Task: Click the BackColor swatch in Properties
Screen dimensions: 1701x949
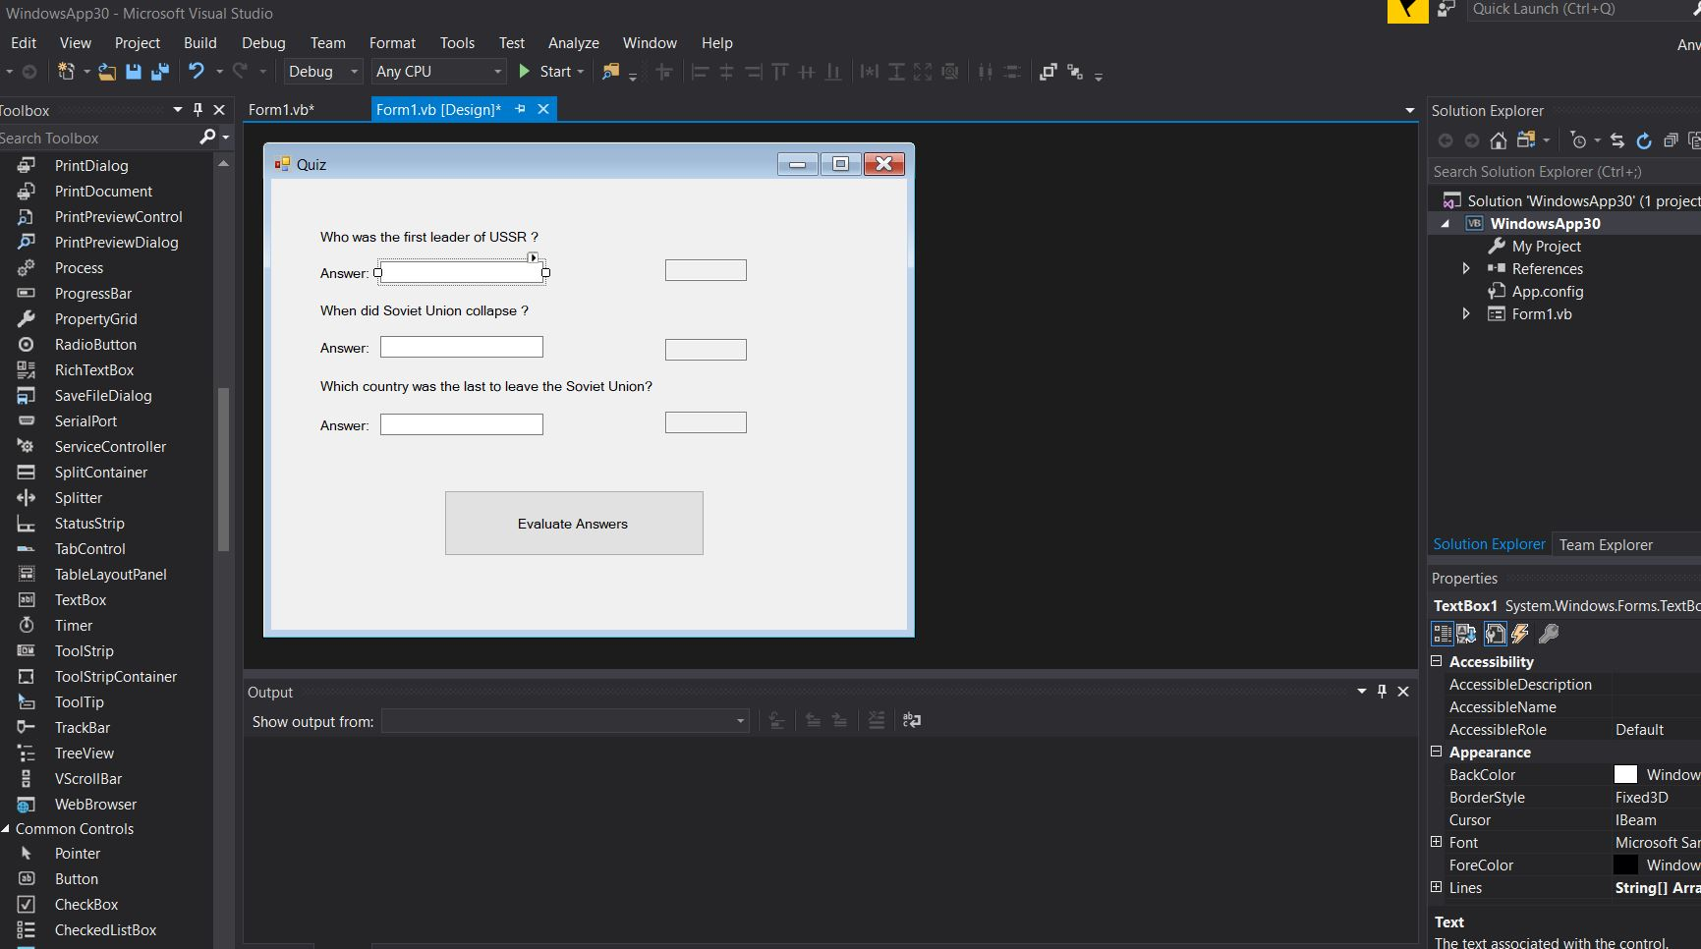Action: [1627, 774]
